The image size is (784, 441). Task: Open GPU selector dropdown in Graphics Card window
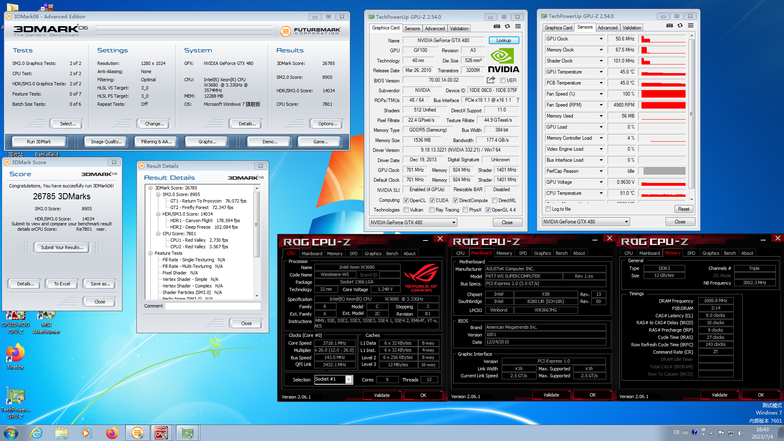click(413, 223)
